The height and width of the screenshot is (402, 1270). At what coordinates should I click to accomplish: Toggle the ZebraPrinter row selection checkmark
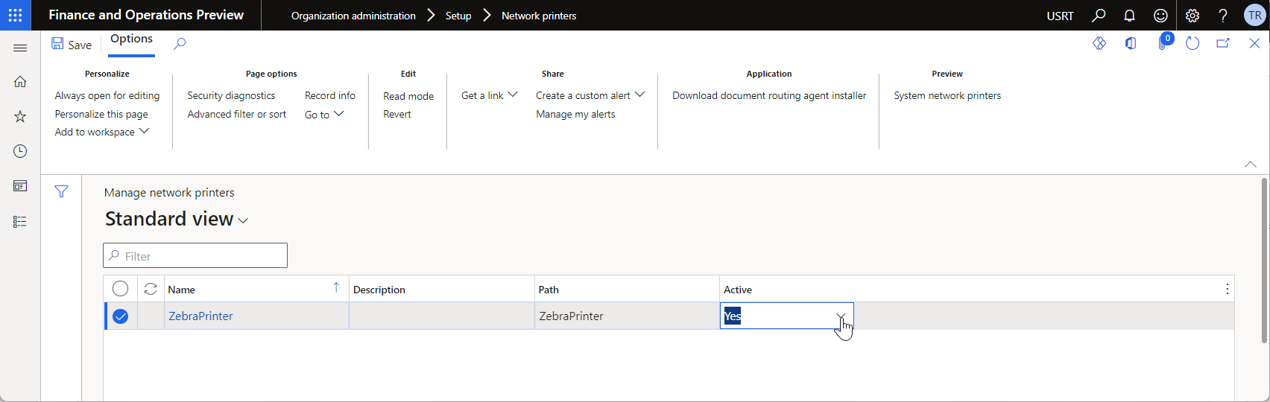click(x=120, y=316)
